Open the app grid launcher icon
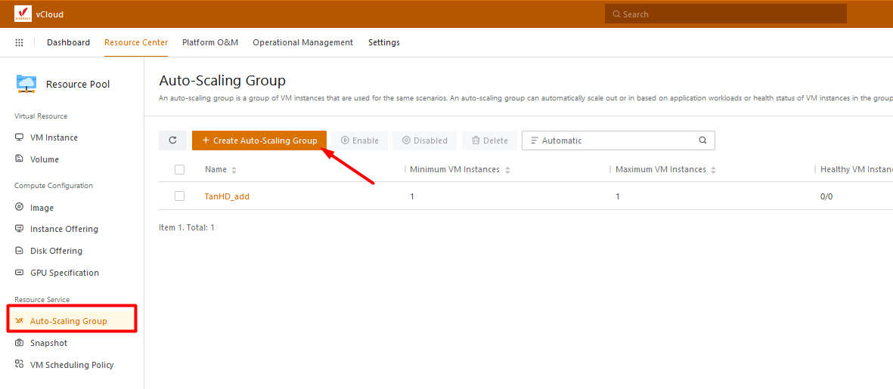Viewport: 893px width, 389px height. tap(20, 43)
